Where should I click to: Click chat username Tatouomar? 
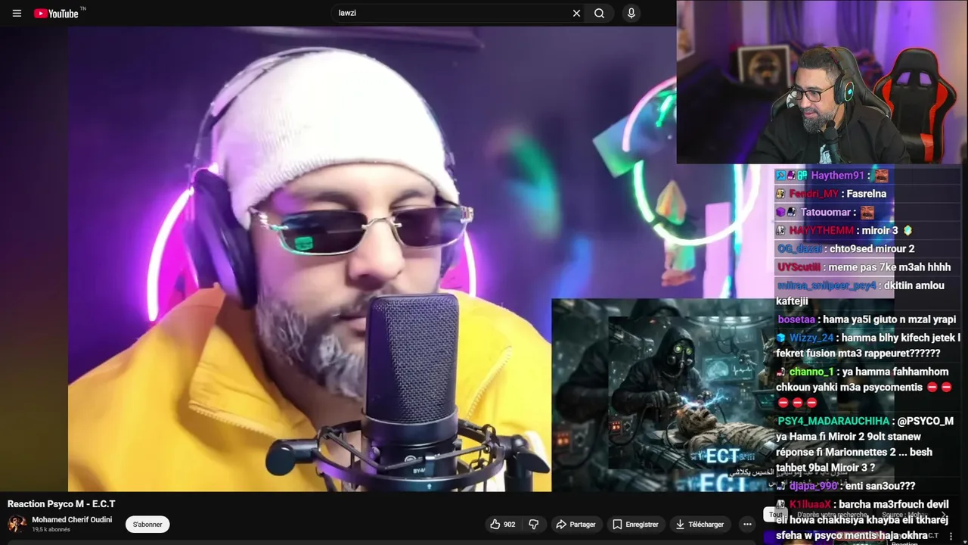827,213
